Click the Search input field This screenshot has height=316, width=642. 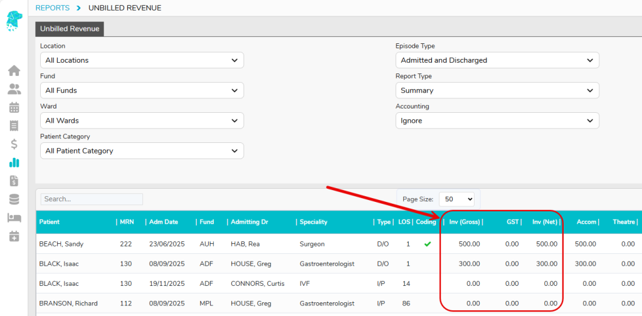[x=92, y=199]
